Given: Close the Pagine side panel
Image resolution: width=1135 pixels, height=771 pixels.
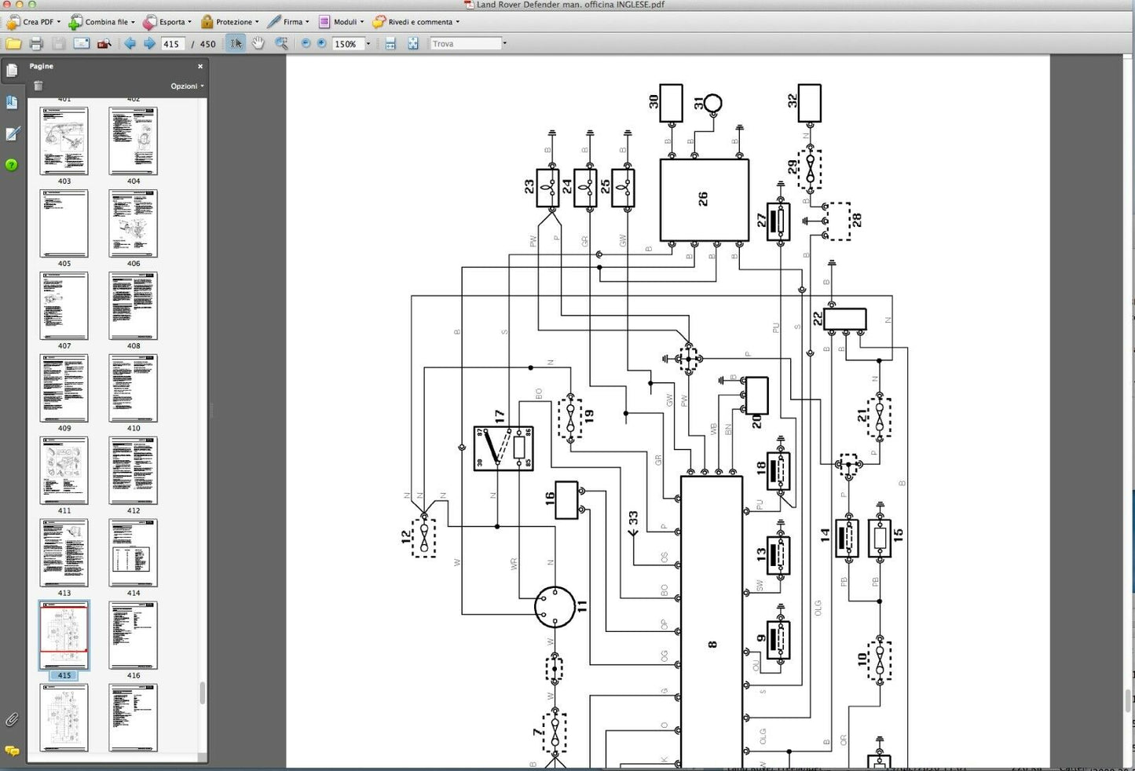Looking at the screenshot, I should [200, 67].
